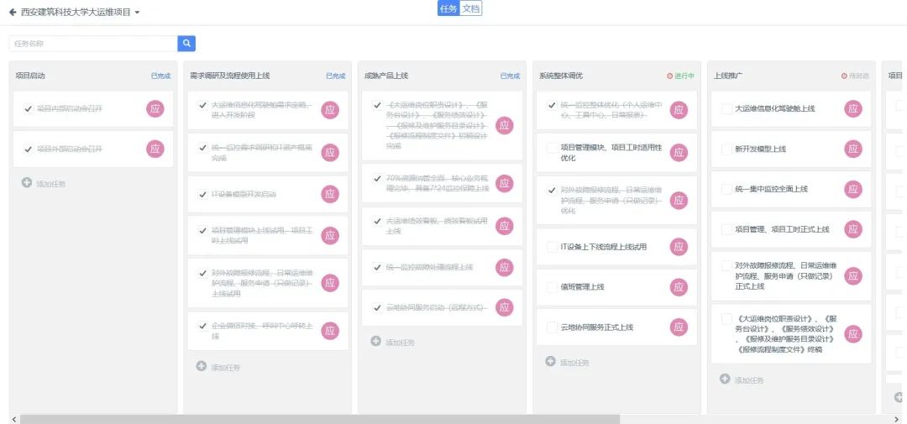907x424 pixels.
Task: Click avatar on 大运维绩效看板 card
Action: (x=505, y=226)
